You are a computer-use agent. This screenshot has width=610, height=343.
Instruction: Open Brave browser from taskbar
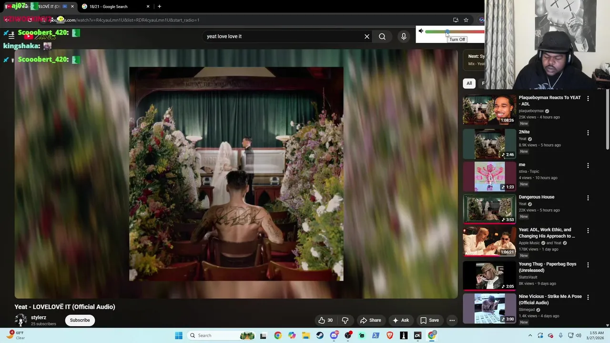pyautogui.click(x=390, y=335)
